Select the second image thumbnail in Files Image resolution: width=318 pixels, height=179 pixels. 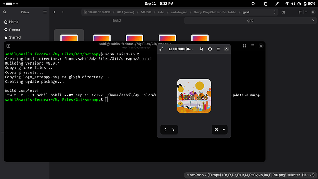point(102,37)
